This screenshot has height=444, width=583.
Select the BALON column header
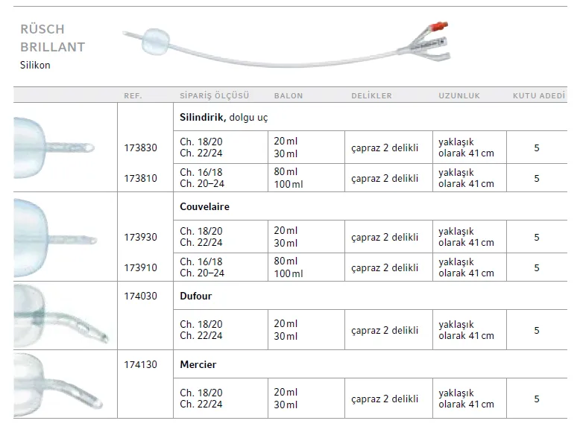(x=289, y=96)
